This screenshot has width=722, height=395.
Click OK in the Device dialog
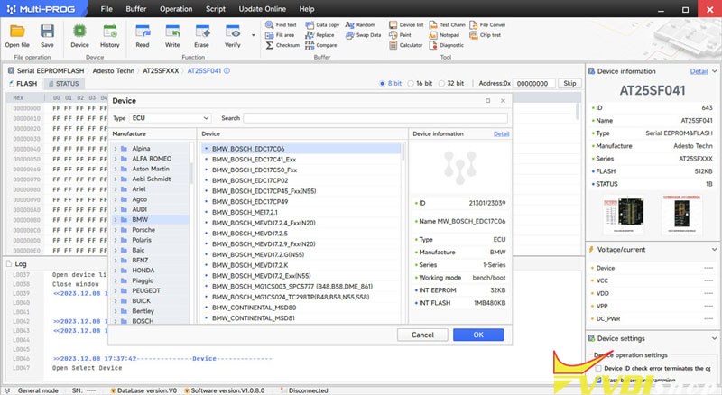pos(478,335)
